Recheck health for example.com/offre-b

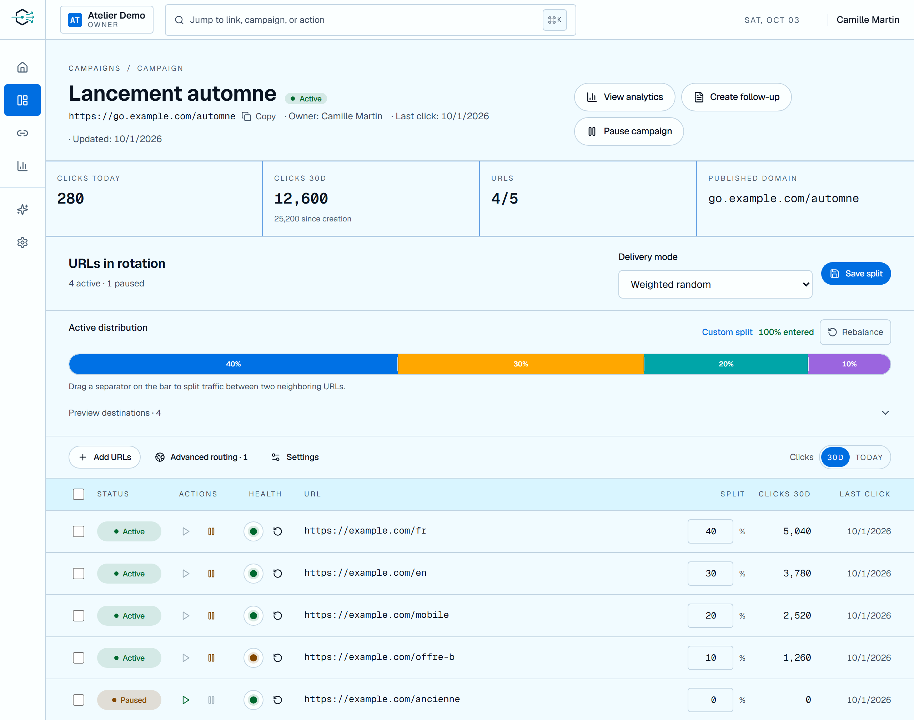pyautogui.click(x=278, y=658)
